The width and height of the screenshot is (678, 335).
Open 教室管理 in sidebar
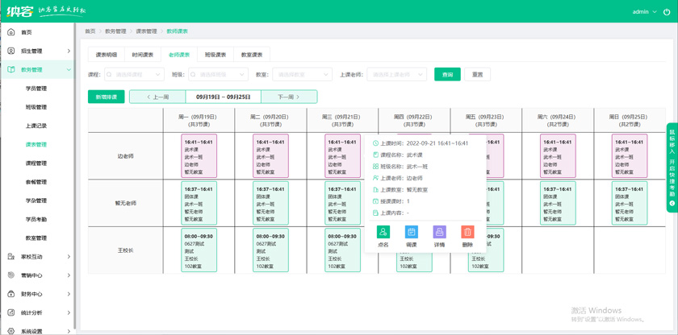[36, 238]
